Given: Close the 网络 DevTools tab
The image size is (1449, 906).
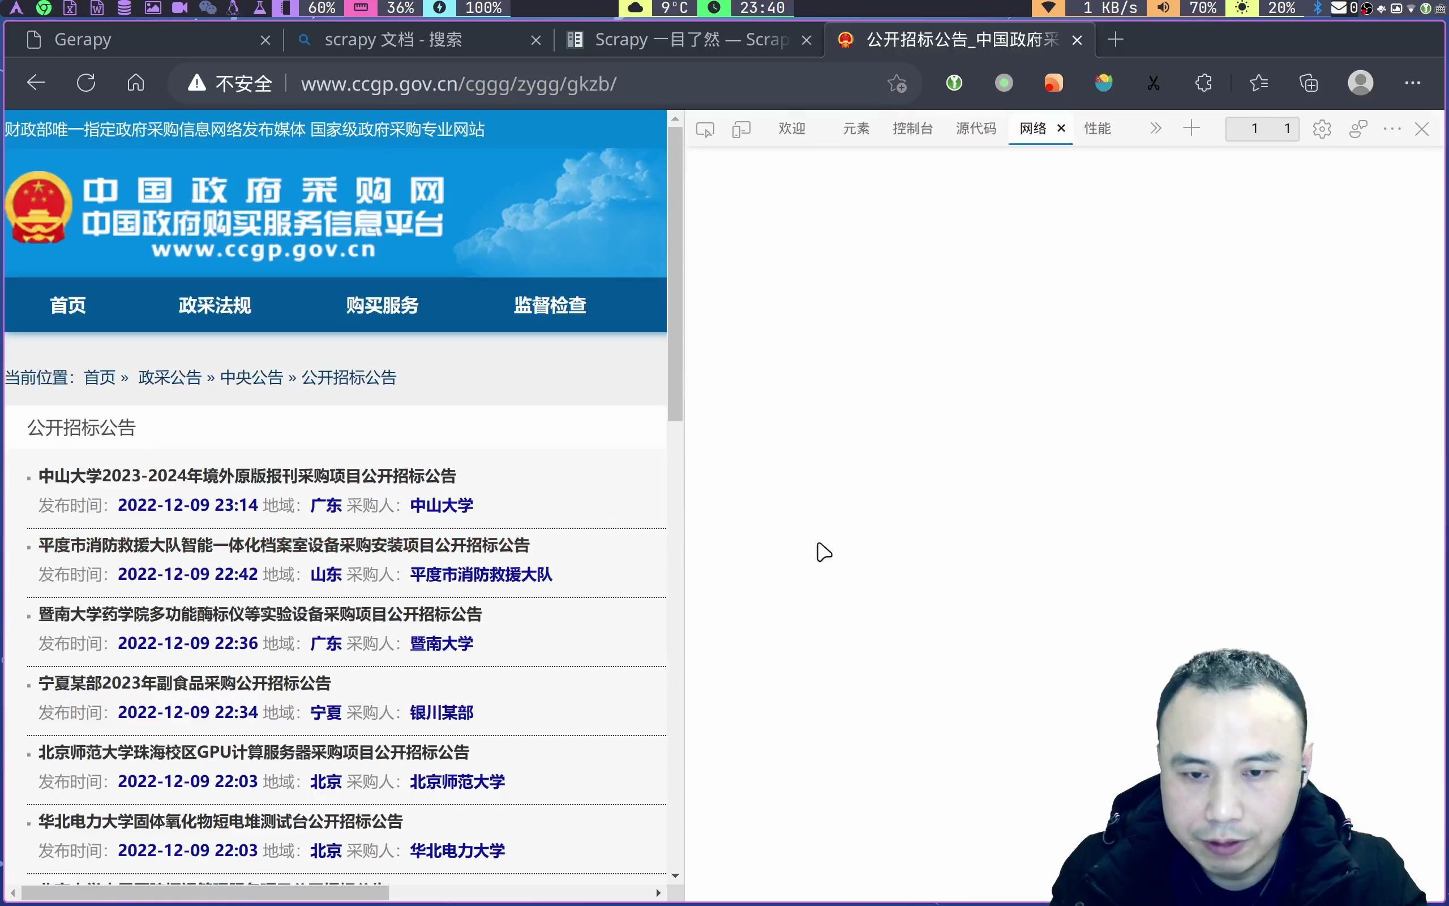Looking at the screenshot, I should [1061, 128].
